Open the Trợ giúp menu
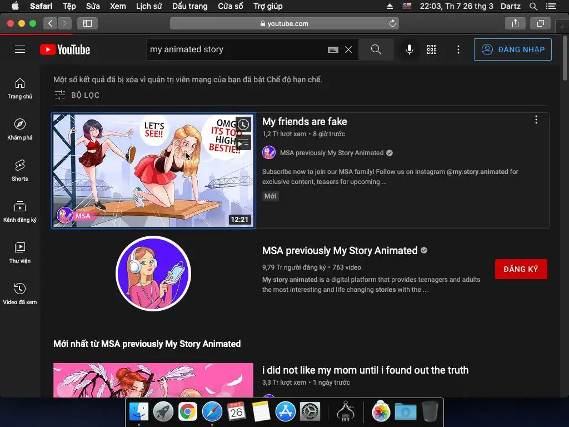 268,6
